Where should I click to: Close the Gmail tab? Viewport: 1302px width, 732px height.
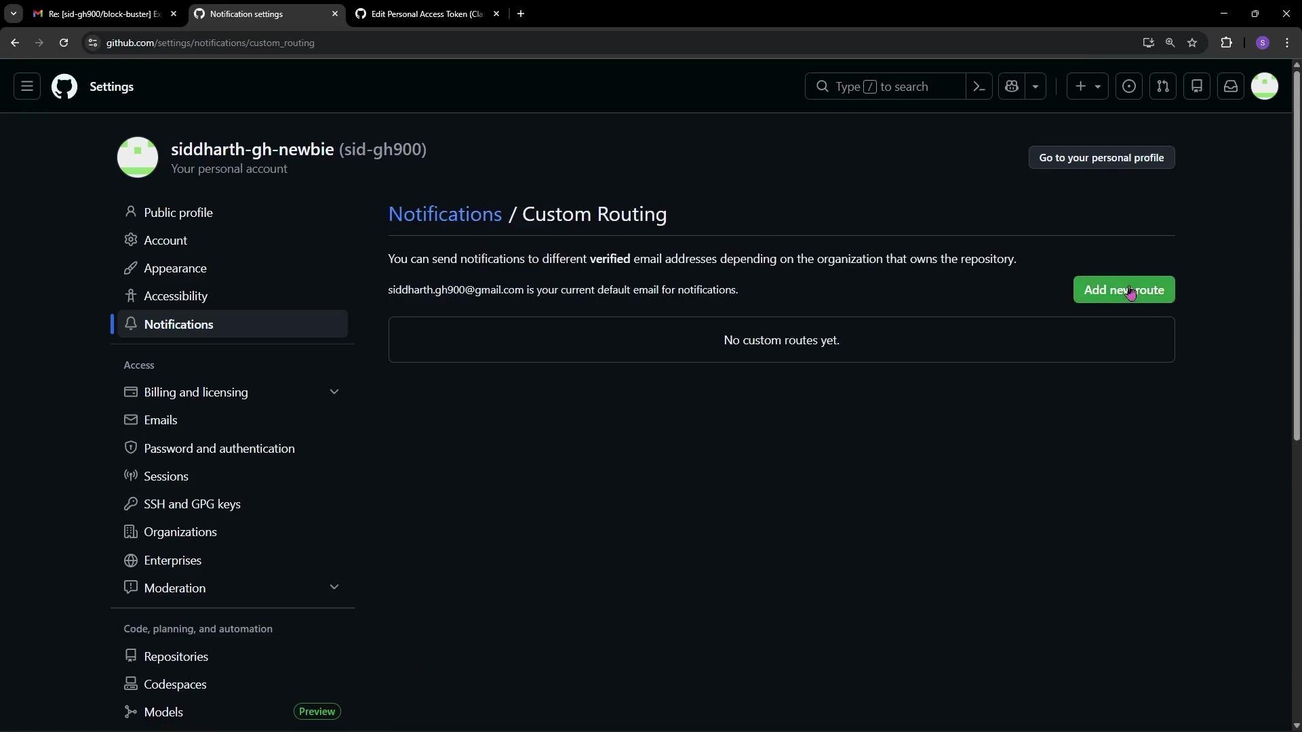[174, 14]
